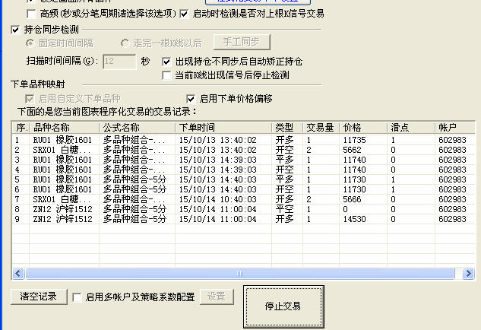Toggle 启动时检测是否对上根K信号交易 checkbox

185,14
